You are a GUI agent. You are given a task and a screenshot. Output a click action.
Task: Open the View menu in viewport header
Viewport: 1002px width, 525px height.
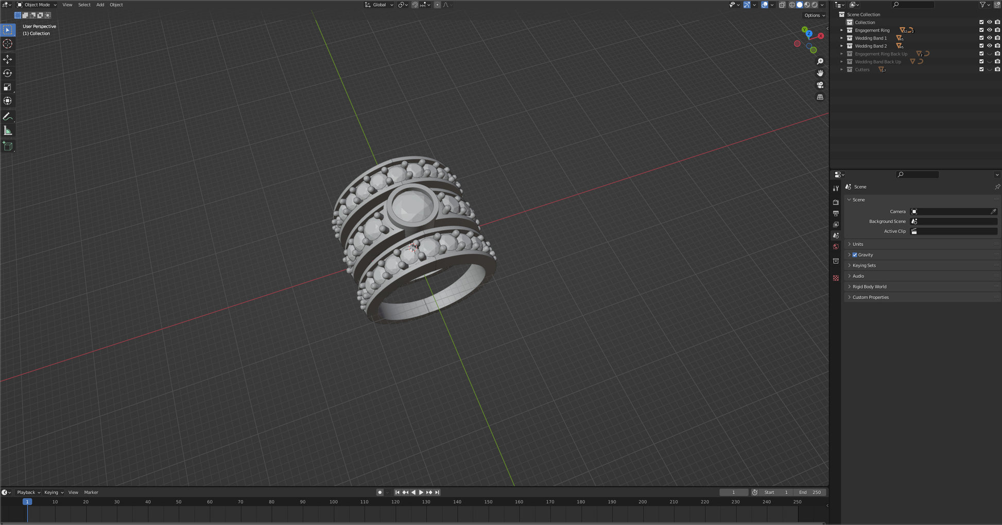(67, 5)
